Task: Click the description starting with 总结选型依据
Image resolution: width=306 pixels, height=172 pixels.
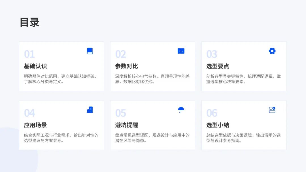Action: point(244,138)
